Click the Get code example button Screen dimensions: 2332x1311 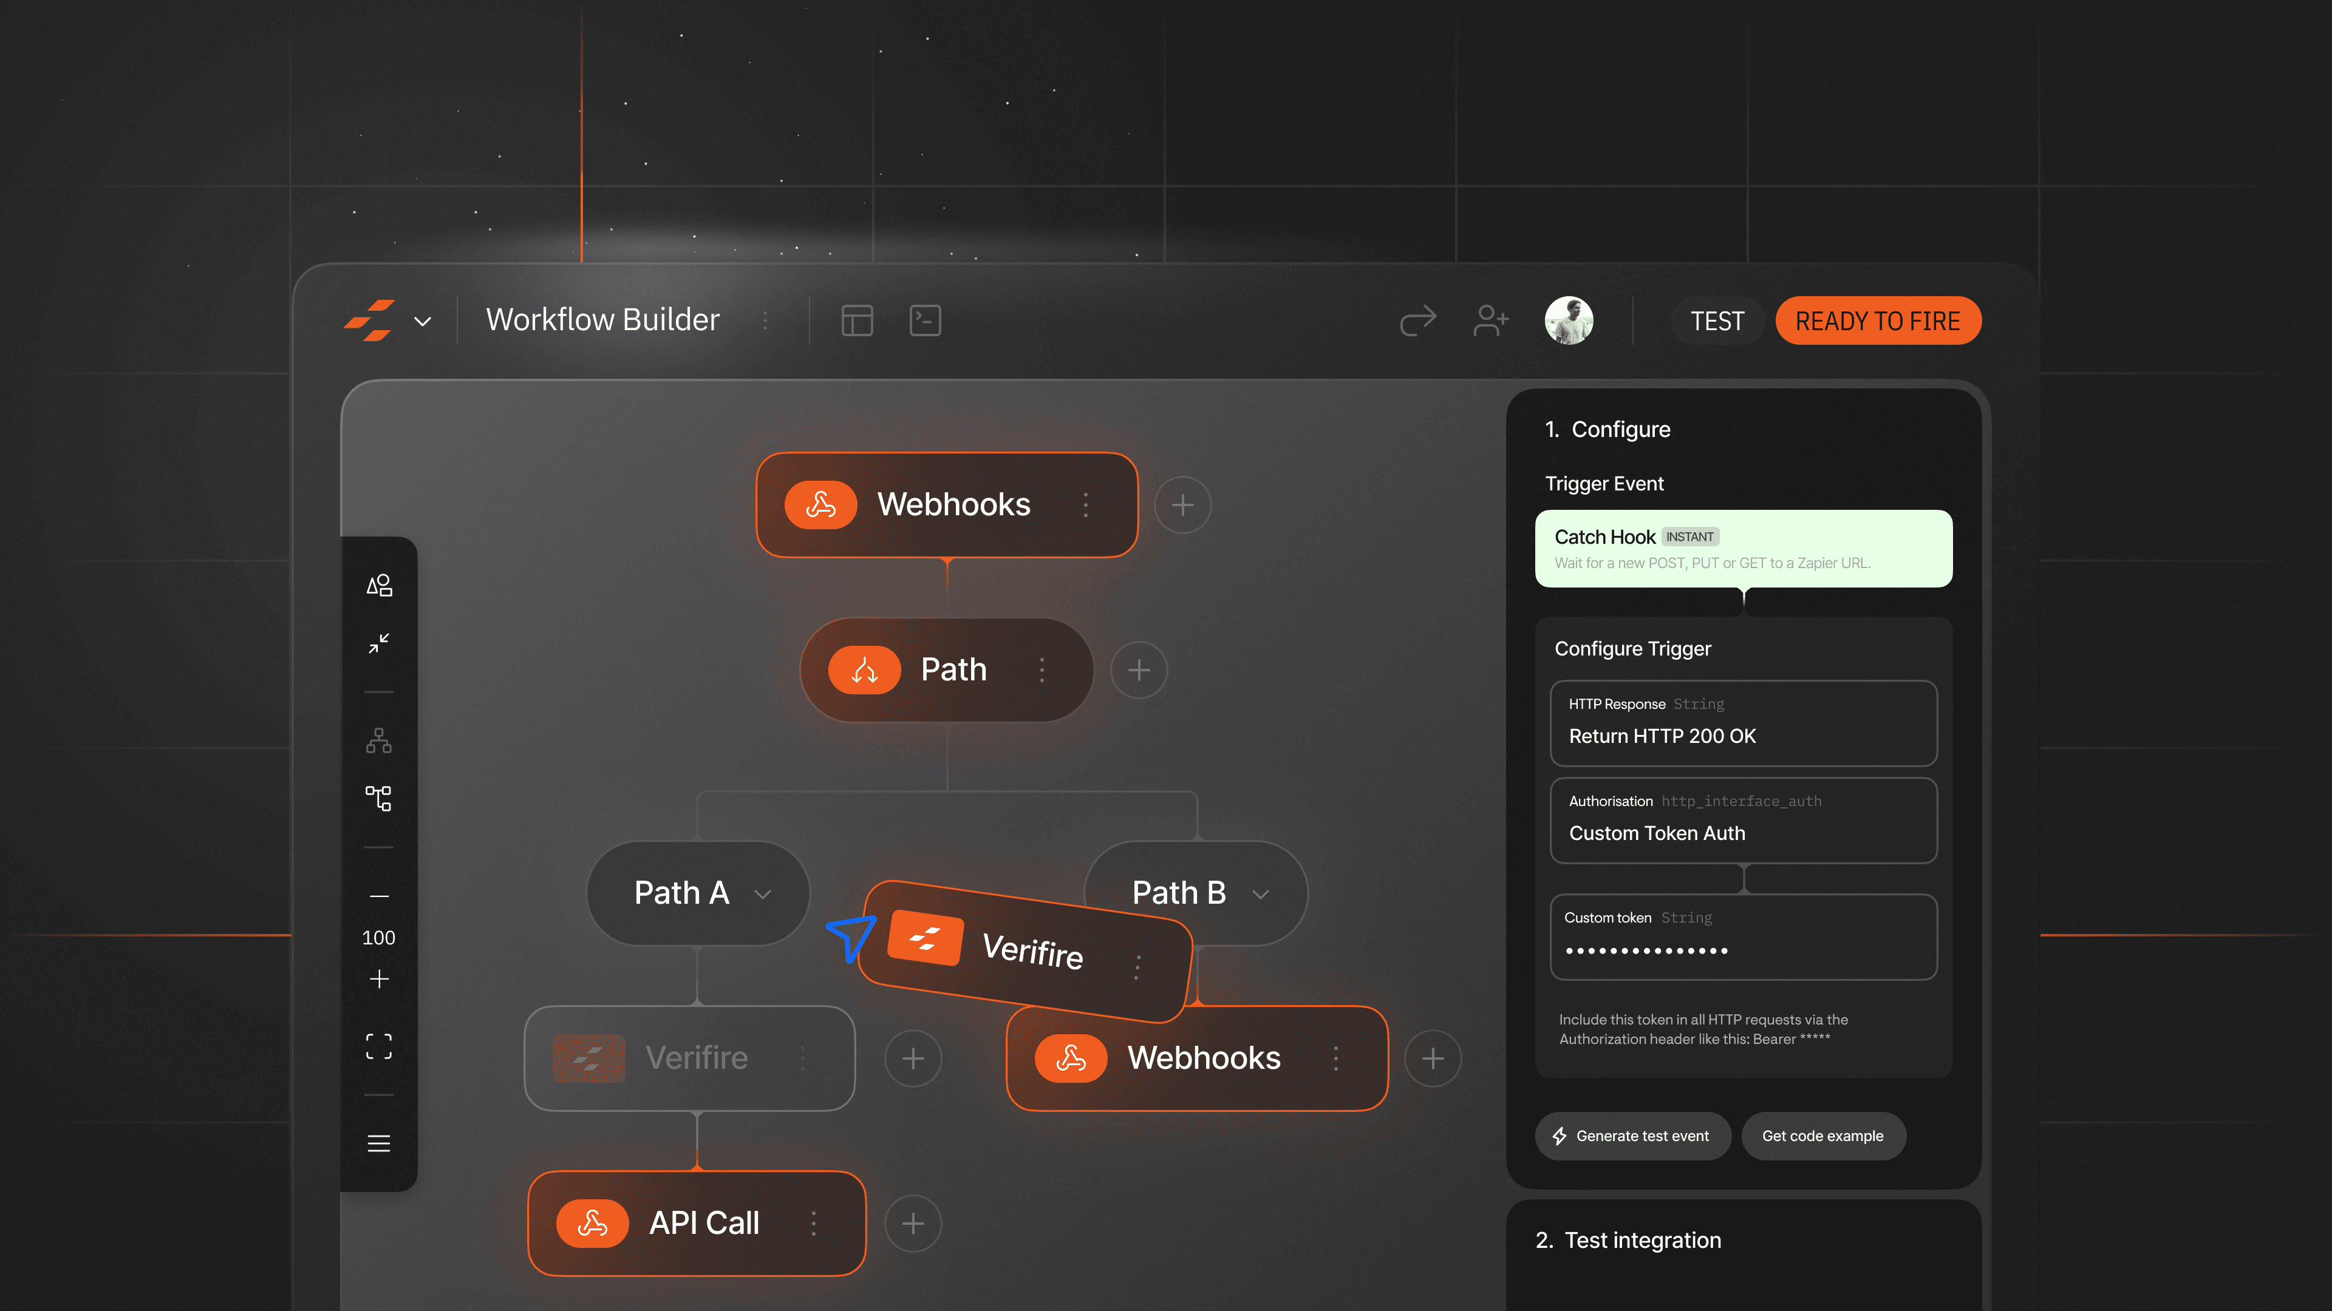[x=1822, y=1136]
